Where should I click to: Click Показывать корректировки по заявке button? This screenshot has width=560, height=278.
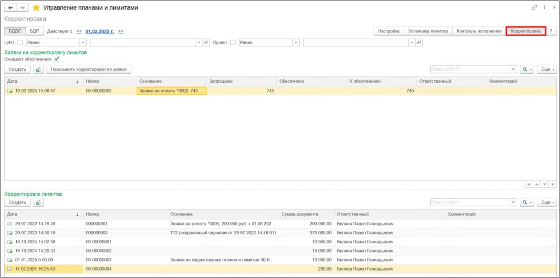click(x=89, y=69)
